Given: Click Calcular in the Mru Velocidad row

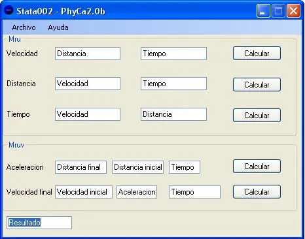Looking at the screenshot, I should coord(257,53).
